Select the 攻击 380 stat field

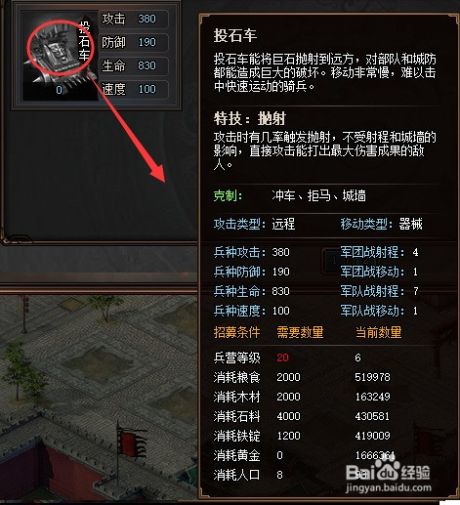pos(134,19)
